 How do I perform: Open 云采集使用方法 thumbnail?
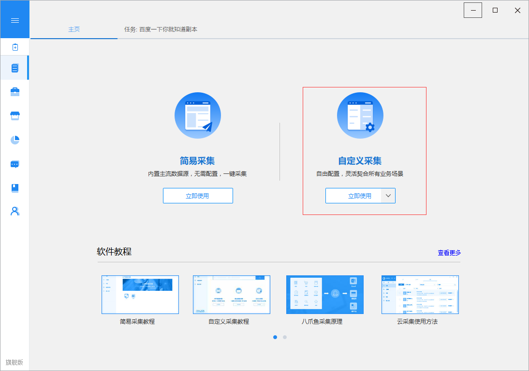pos(420,295)
